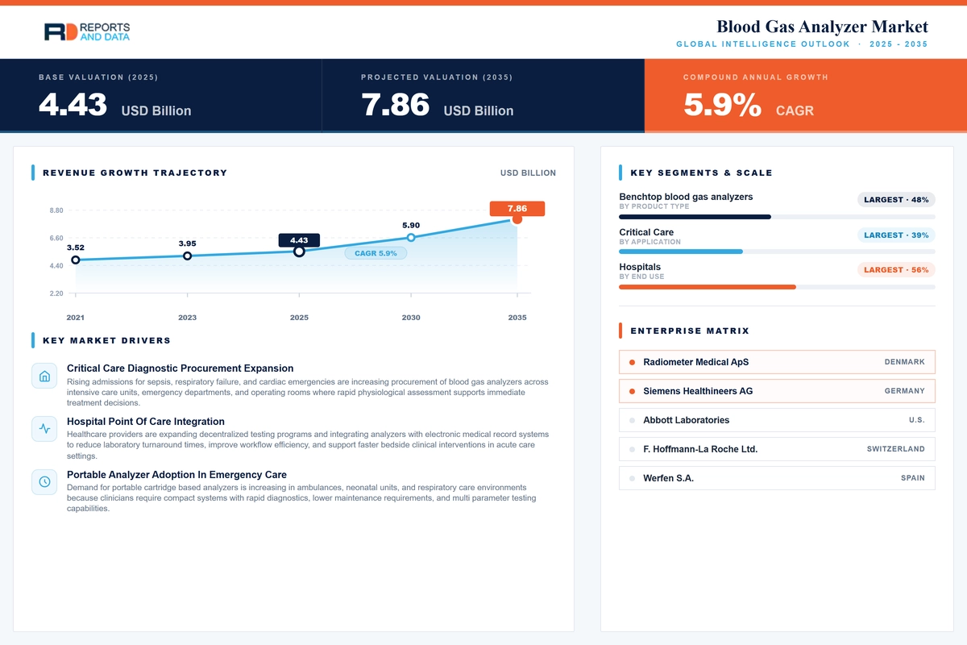967x645 pixels.
Task: Click the orange dot next to Siemens Healthineers AG
Action: (x=632, y=391)
